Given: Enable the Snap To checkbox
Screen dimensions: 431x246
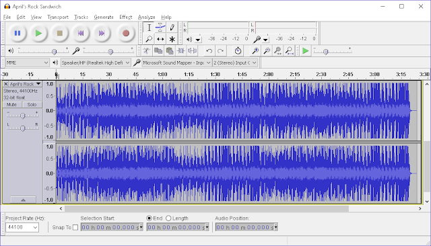Looking at the screenshot, I should tap(75, 227).
